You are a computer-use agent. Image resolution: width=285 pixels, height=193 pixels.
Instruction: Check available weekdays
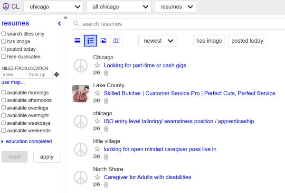(4, 123)
